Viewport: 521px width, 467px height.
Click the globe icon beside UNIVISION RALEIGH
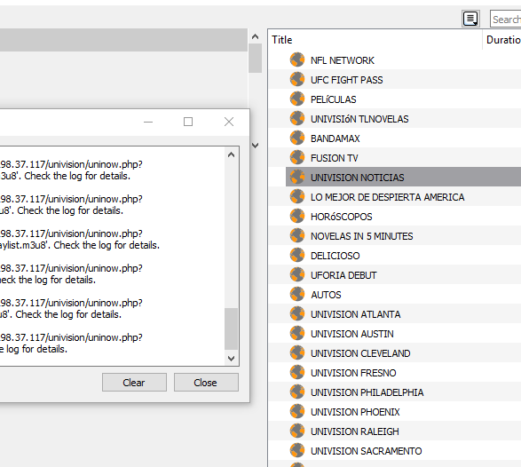[x=297, y=431]
